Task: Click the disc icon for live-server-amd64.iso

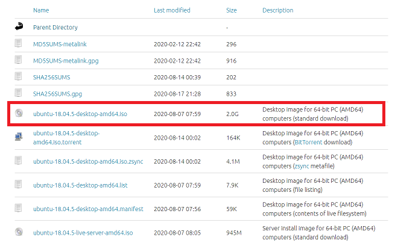Action: coord(19,232)
